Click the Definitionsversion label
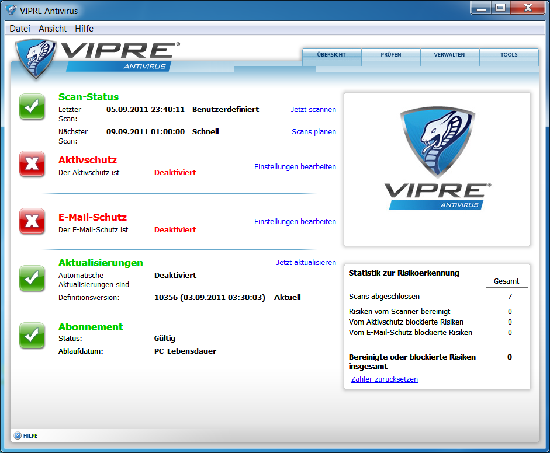This screenshot has width=550, height=453. 89,298
